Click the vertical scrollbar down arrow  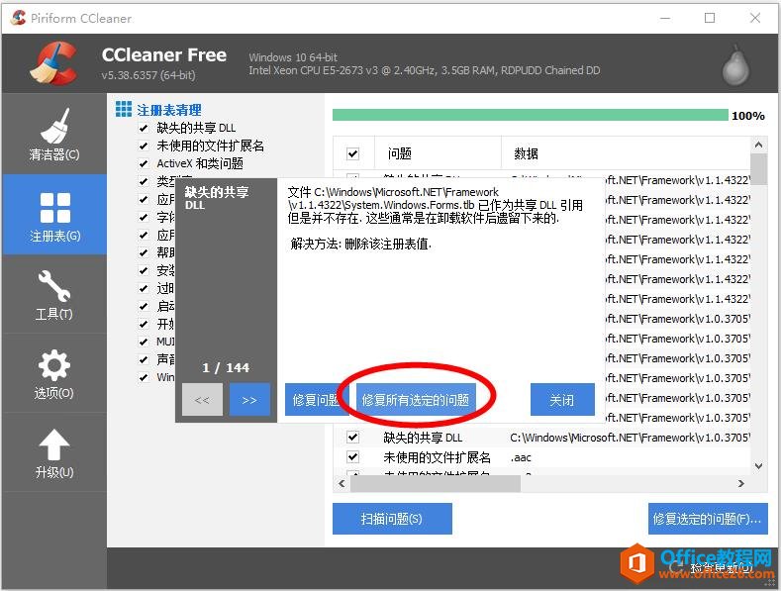[x=758, y=466]
